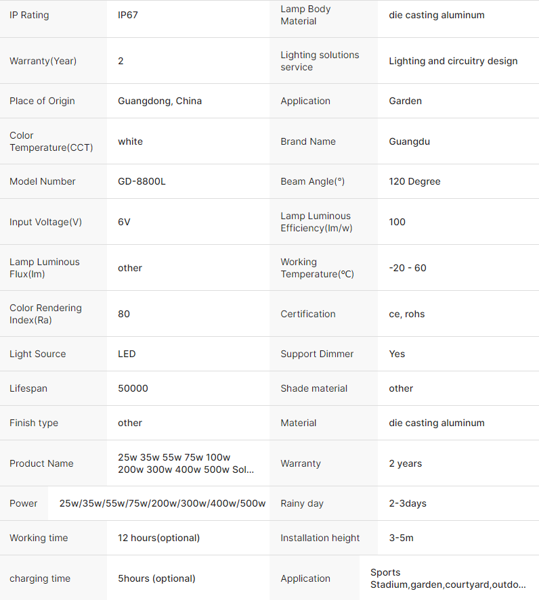The image size is (539, 600).
Task: Click the 5hours (optional) charging time value
Action: [x=156, y=578]
